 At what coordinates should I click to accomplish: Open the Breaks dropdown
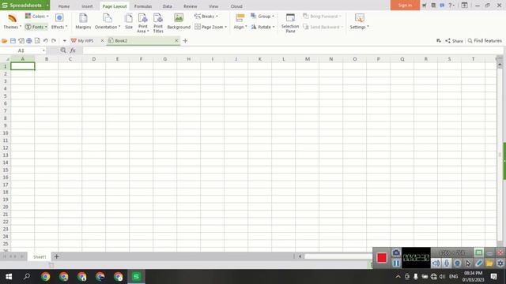pyautogui.click(x=206, y=16)
